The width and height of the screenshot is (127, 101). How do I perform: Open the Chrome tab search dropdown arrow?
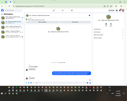pos(2,2)
